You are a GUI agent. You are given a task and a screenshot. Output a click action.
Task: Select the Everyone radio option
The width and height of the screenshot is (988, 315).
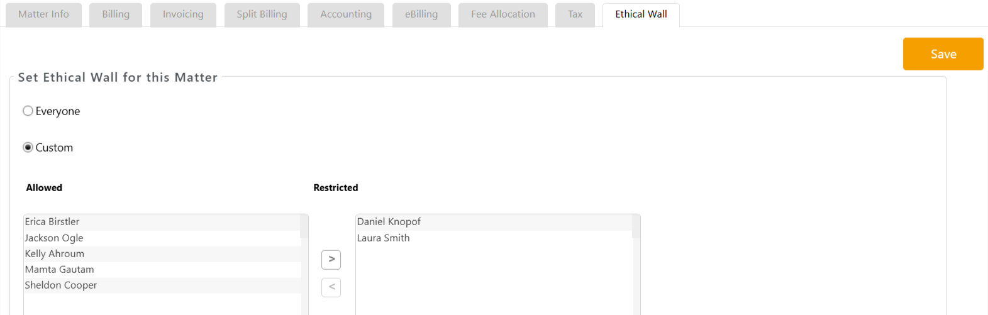[x=28, y=111]
